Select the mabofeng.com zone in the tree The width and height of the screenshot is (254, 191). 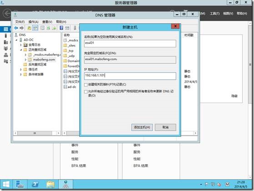point(44,60)
